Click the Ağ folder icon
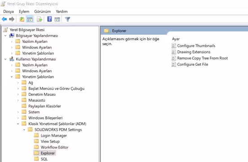248x162 pixels. pyautogui.click(x=24, y=82)
